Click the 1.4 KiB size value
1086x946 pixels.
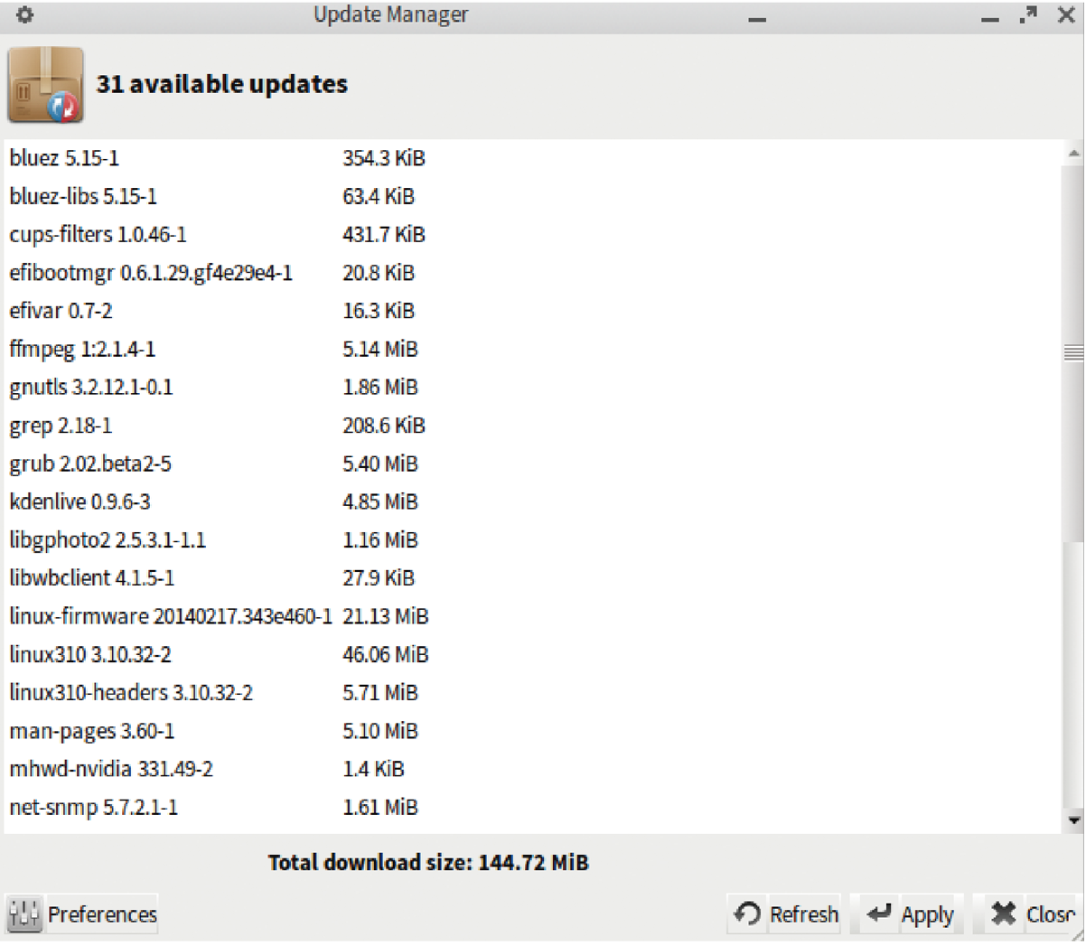tap(373, 769)
